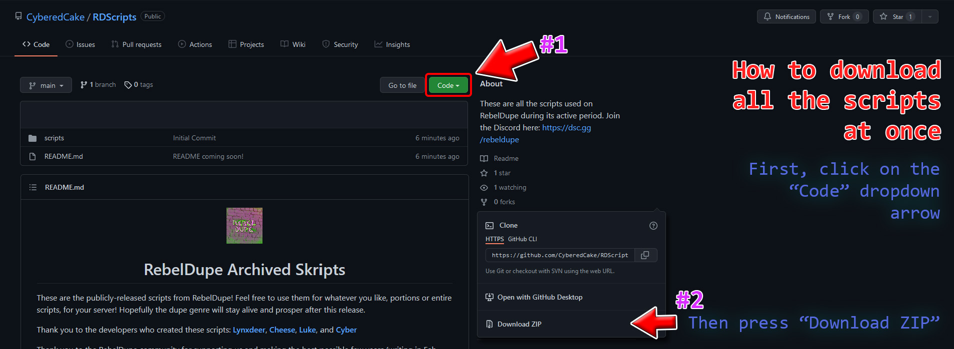Click the bell icon in Notifications
This screenshot has width=954, height=349.
pos(767,16)
